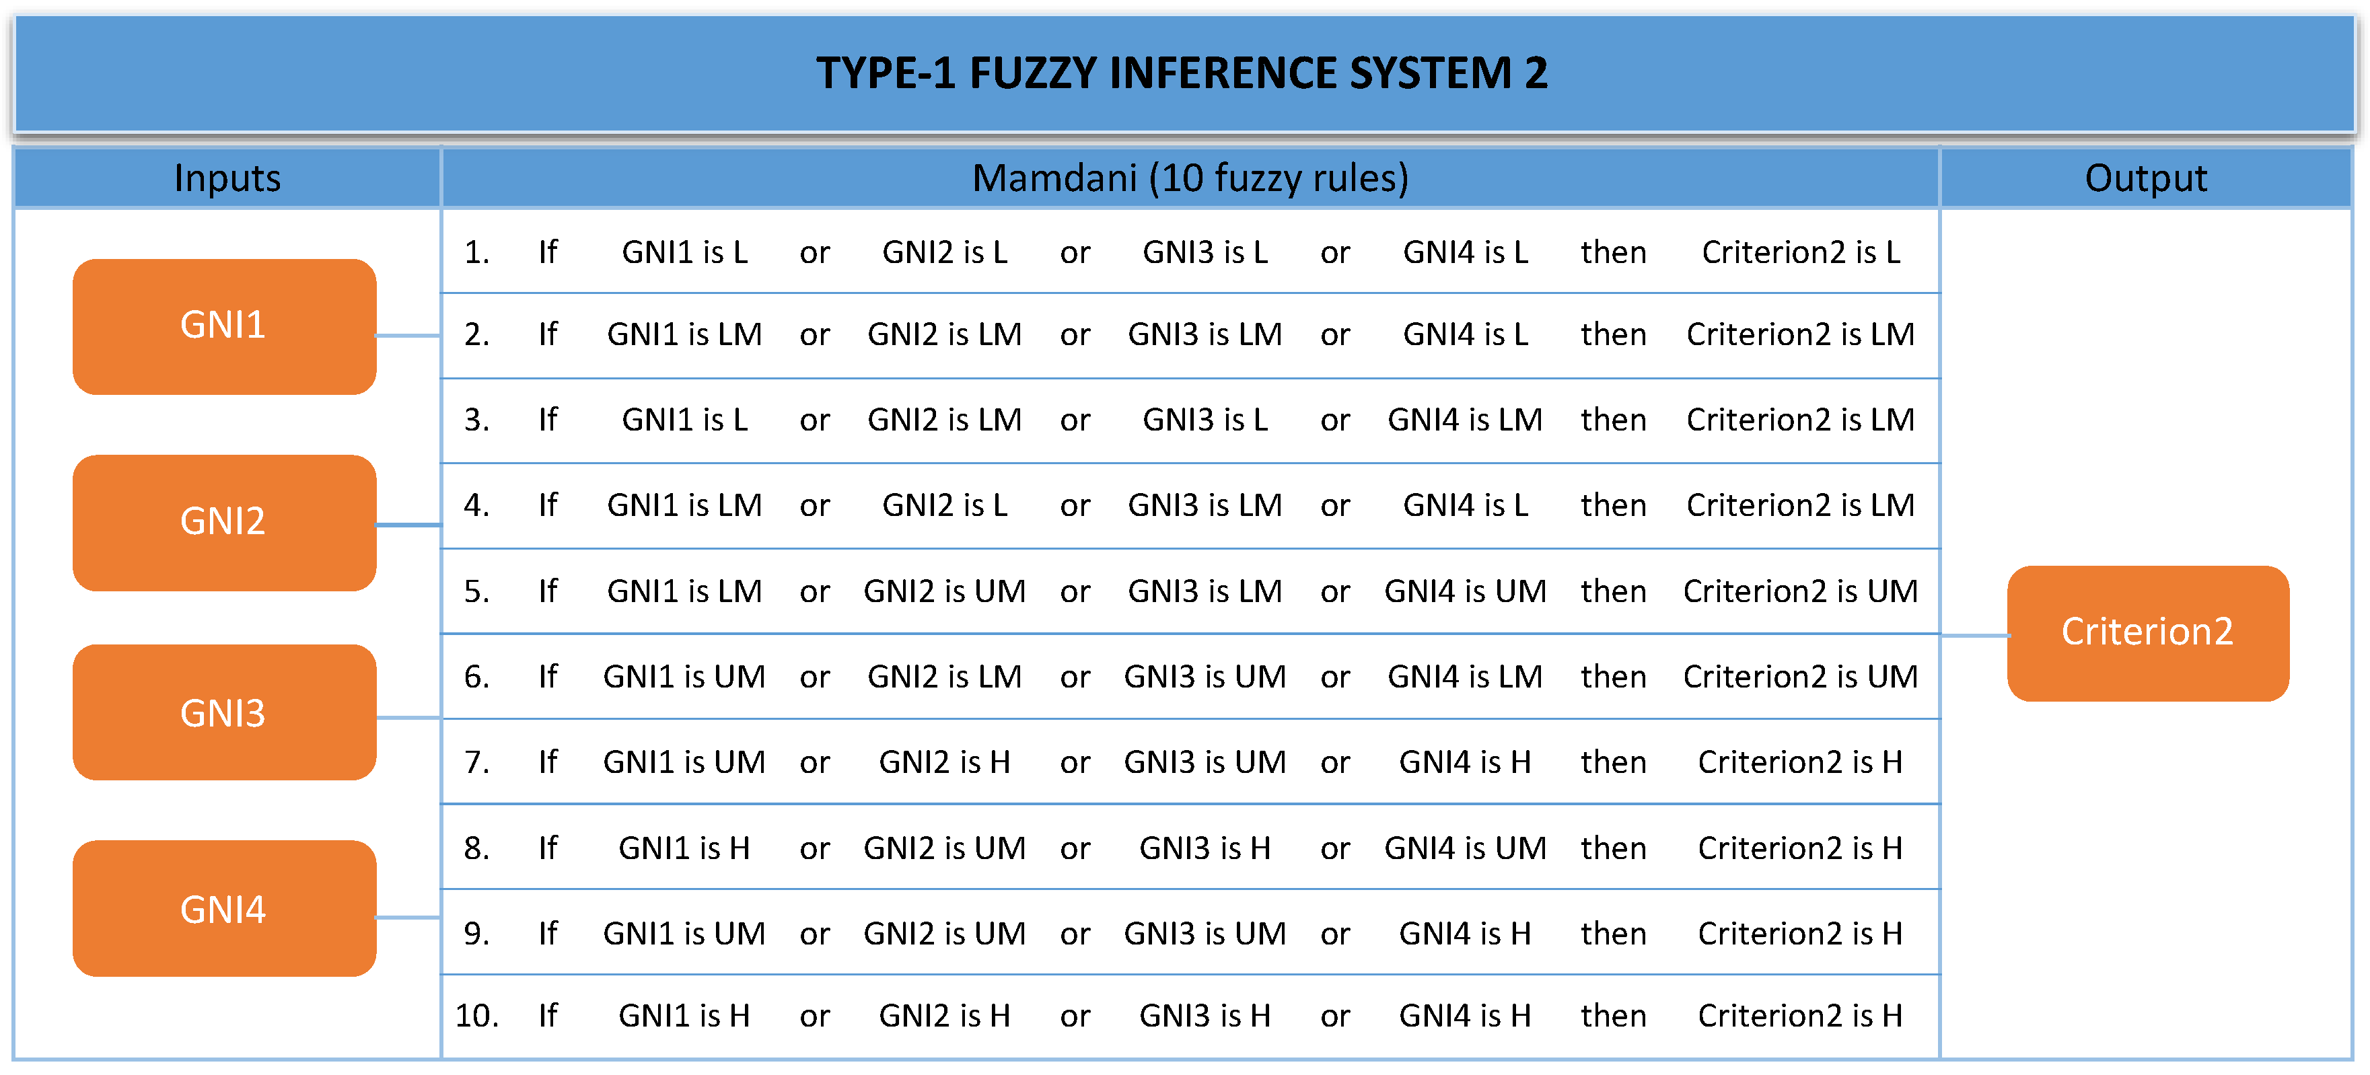Select "GNI3 is H" in rule 8
The height and width of the screenshot is (1075, 2370).
pos(1205,848)
